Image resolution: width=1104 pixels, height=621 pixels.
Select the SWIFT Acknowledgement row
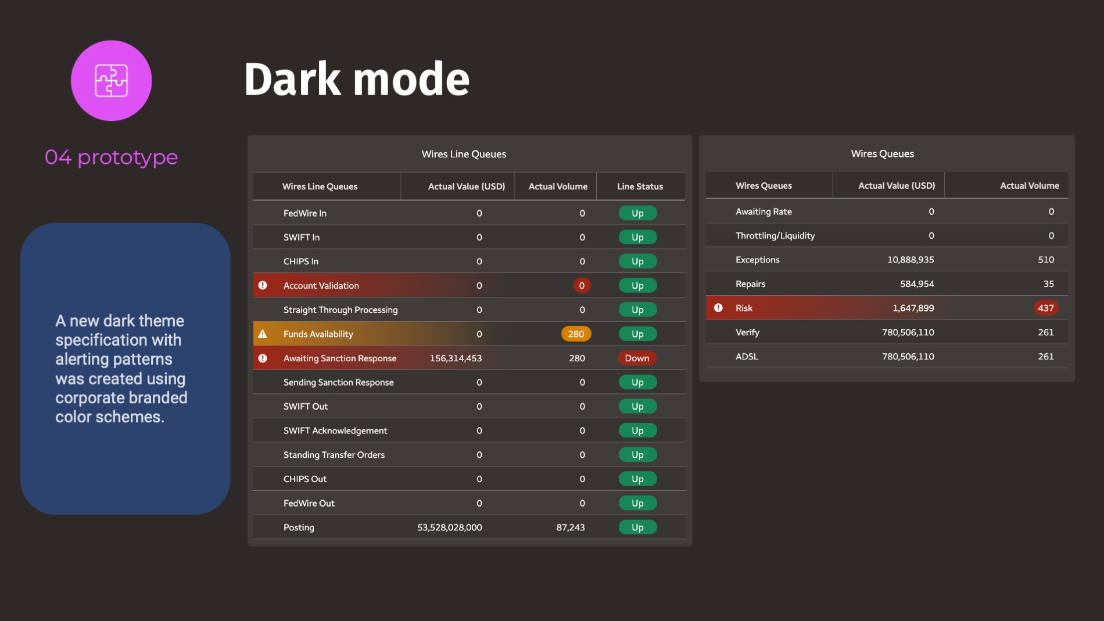(x=335, y=430)
